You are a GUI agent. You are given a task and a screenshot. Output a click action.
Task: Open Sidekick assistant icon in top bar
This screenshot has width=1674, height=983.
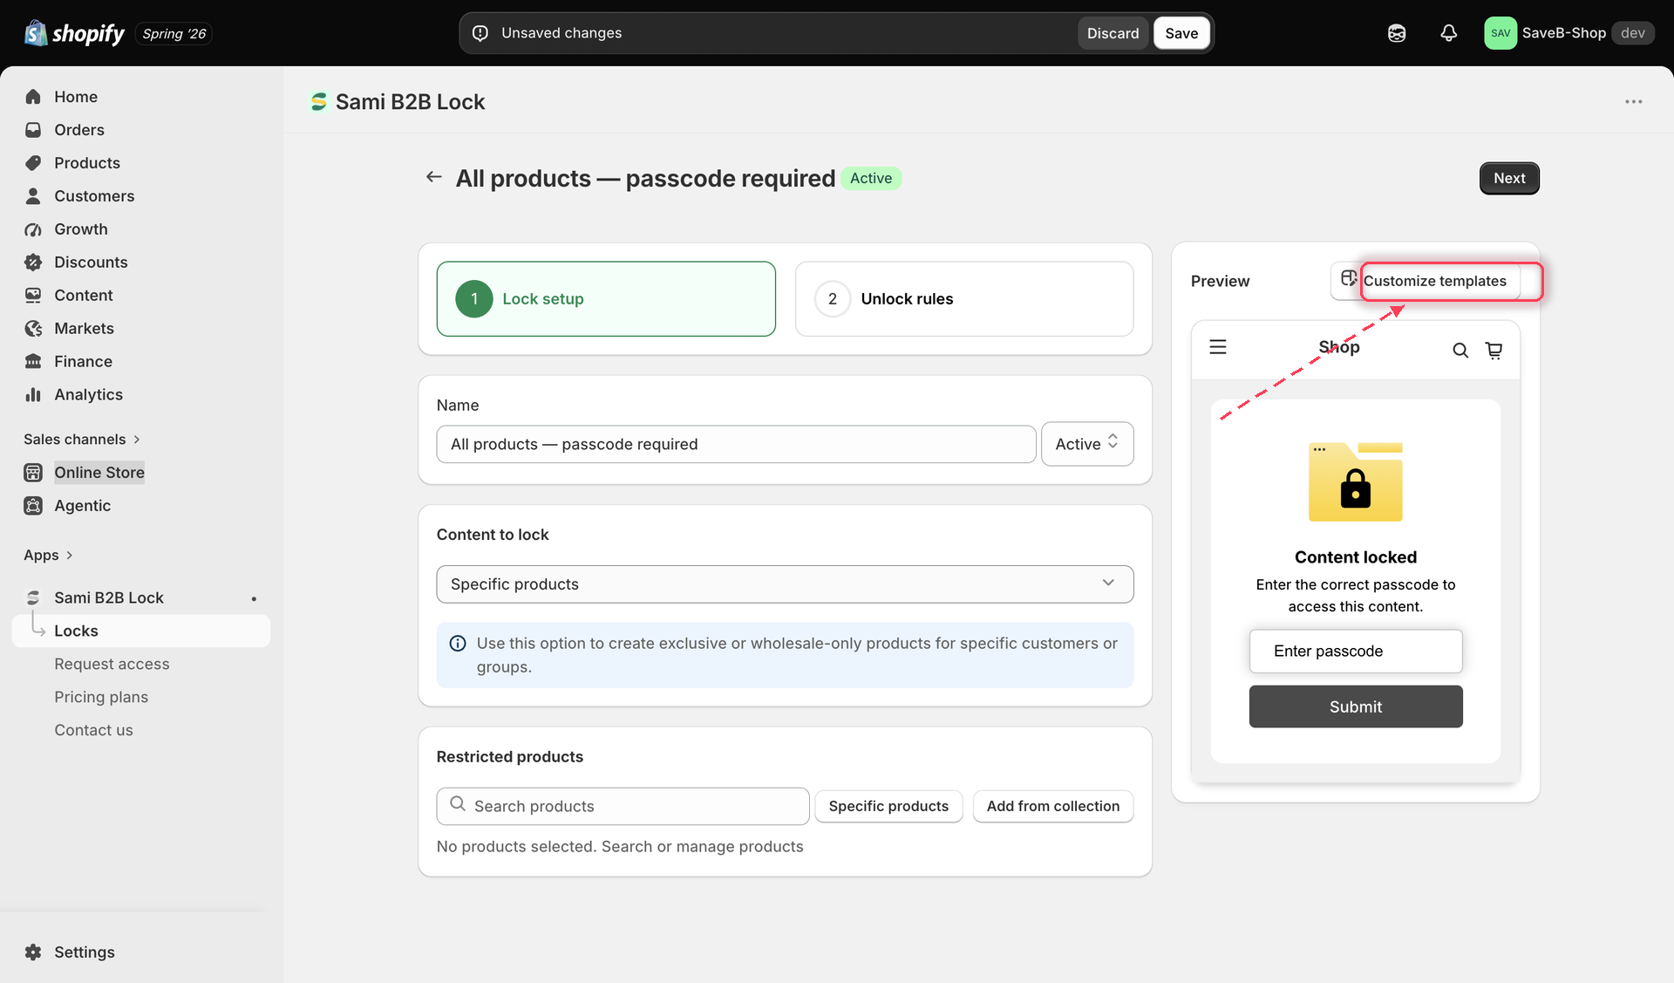coord(1397,33)
